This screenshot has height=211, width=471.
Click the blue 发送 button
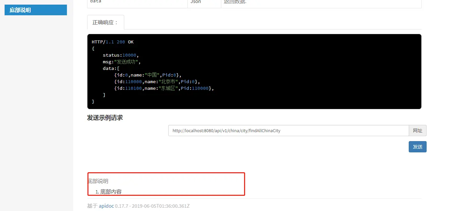(x=418, y=147)
